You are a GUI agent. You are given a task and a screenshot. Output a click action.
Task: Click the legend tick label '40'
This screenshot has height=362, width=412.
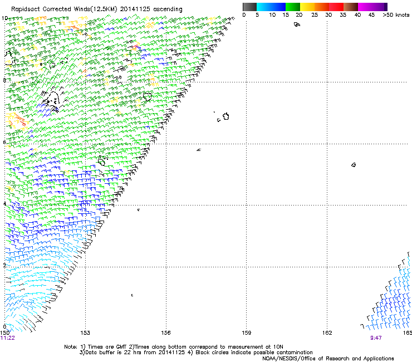tap(357, 15)
